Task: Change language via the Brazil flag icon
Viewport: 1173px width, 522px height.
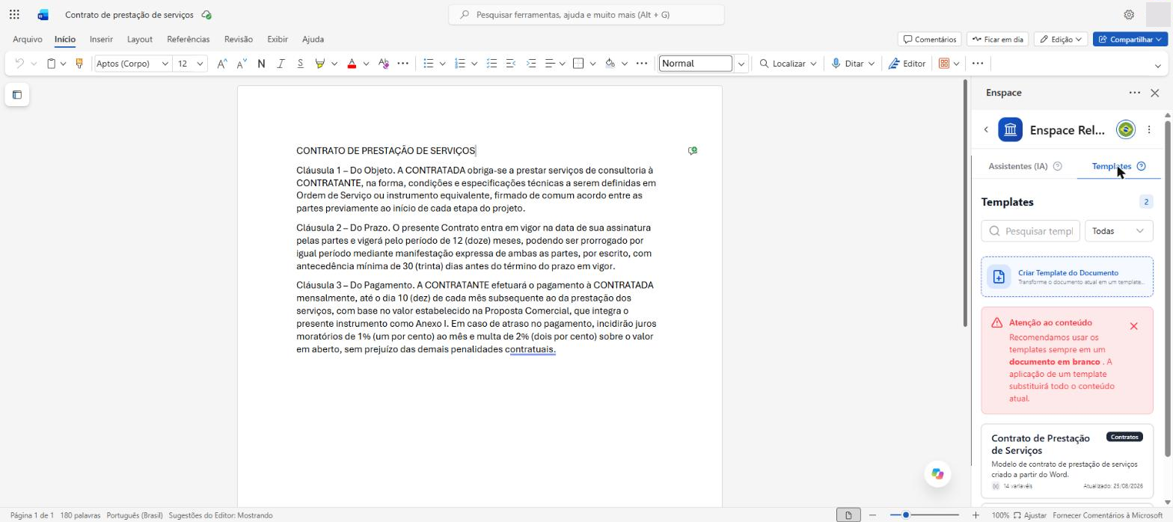Action: 1125,129
